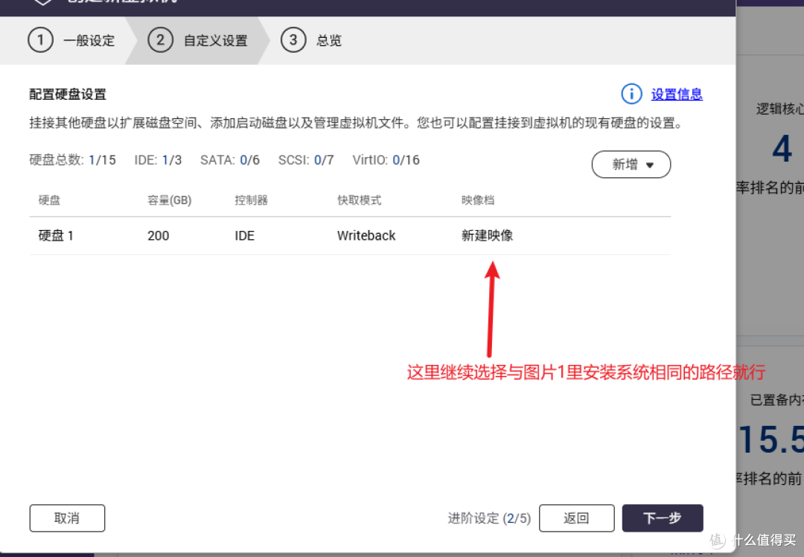
Task: Select step 2 自定义设置
Action: click(x=197, y=40)
